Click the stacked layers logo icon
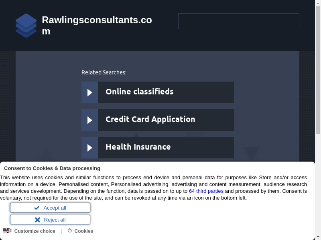 [x=26, y=26]
